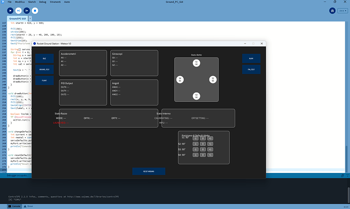The image size is (350, 209).
Task: Reset S2 default position with 0 button
Action: click(x=203, y=144)
